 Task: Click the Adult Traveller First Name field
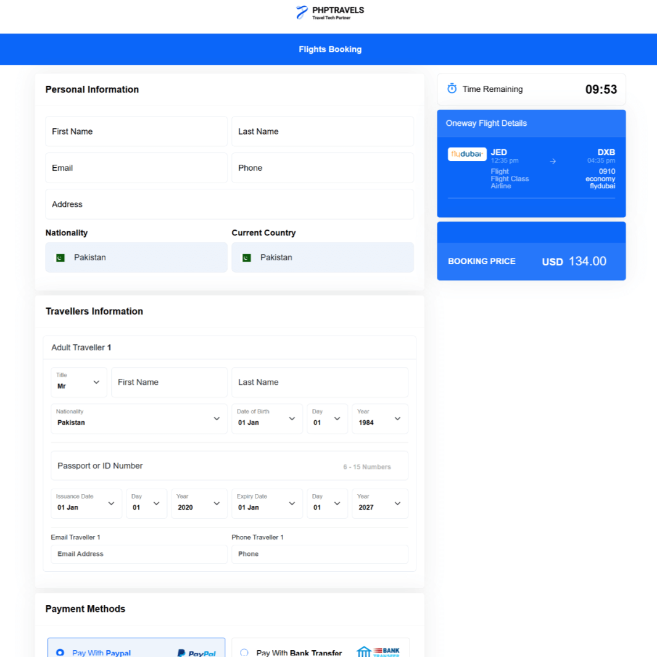coord(169,382)
